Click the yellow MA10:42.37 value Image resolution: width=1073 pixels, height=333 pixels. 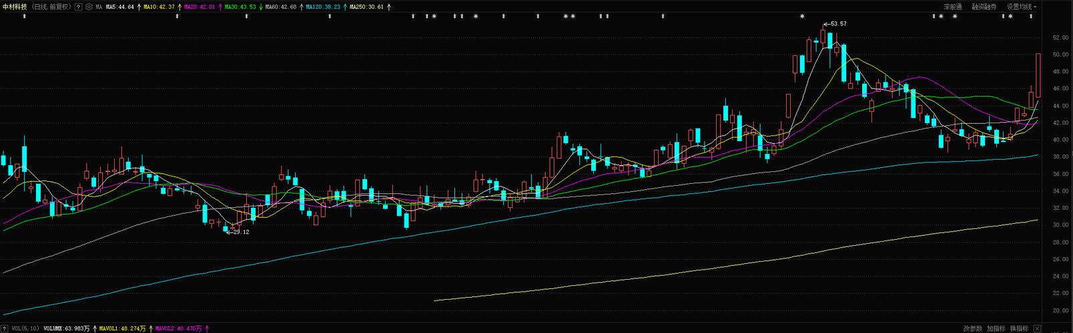(159, 7)
